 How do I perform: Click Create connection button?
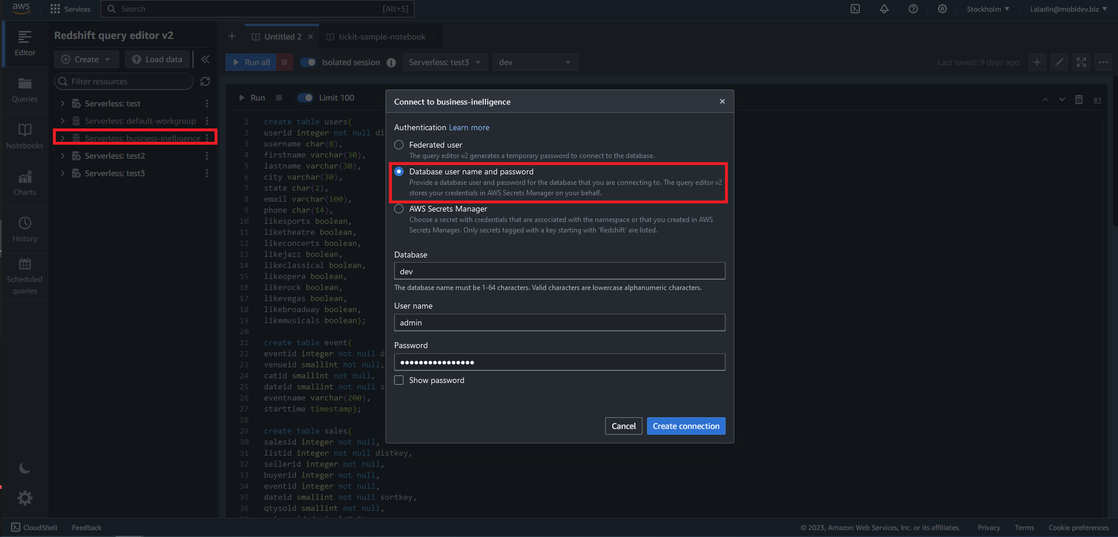pyautogui.click(x=686, y=426)
